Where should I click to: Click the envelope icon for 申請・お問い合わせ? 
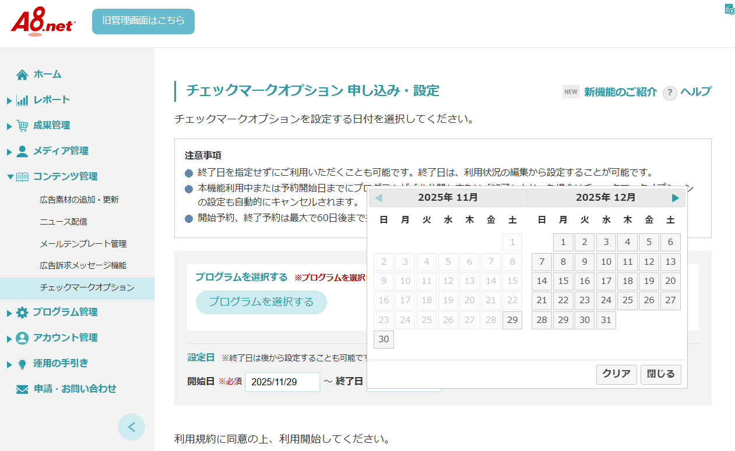[x=22, y=389]
